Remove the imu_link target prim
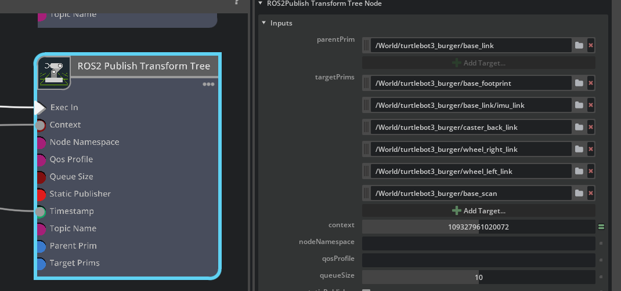621x291 pixels. pos(590,105)
